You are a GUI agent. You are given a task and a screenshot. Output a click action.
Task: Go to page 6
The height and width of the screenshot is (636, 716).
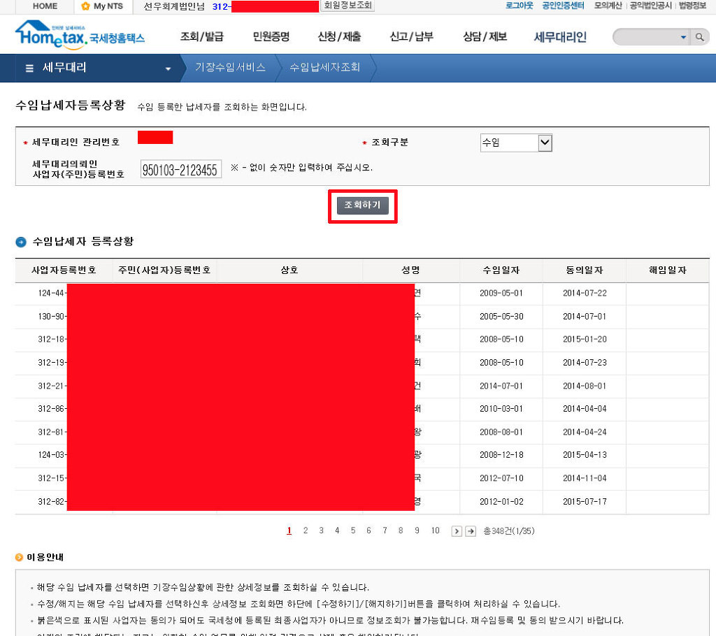point(368,530)
